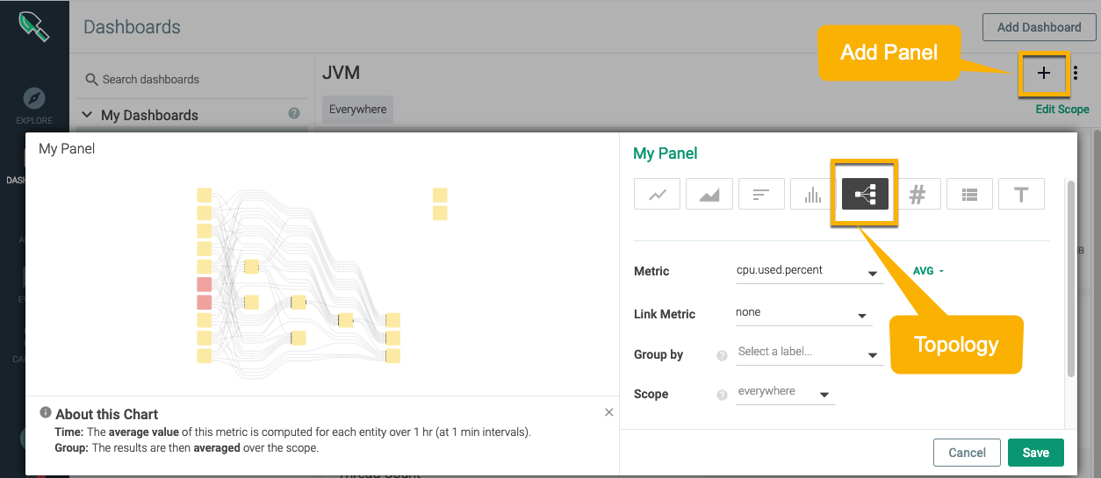Click the About this Chart info icon

tap(46, 412)
